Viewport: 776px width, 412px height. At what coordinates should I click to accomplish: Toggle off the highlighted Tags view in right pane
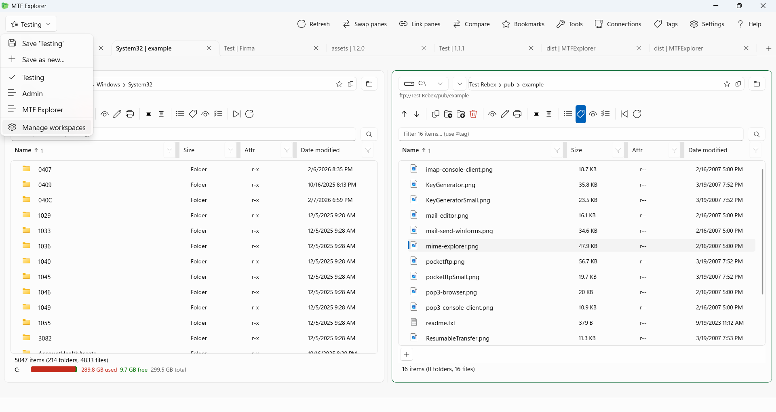point(580,114)
